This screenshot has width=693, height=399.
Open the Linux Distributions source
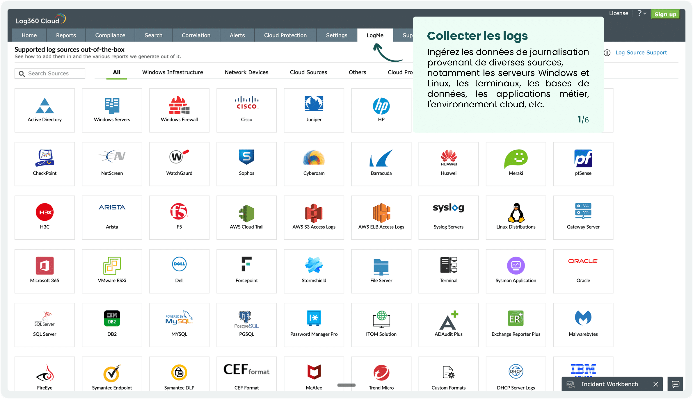516,218
